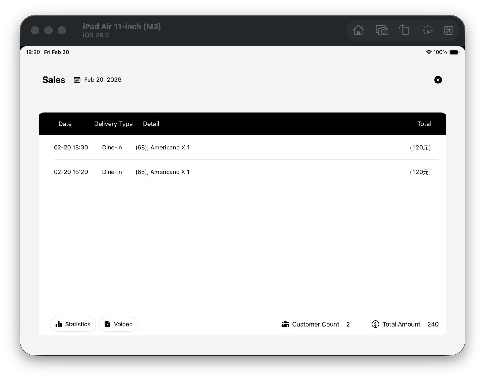Click the Total column header
485x380 pixels.
coord(424,124)
